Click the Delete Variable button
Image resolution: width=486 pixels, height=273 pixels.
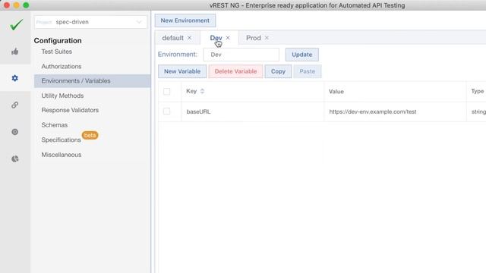coord(235,71)
